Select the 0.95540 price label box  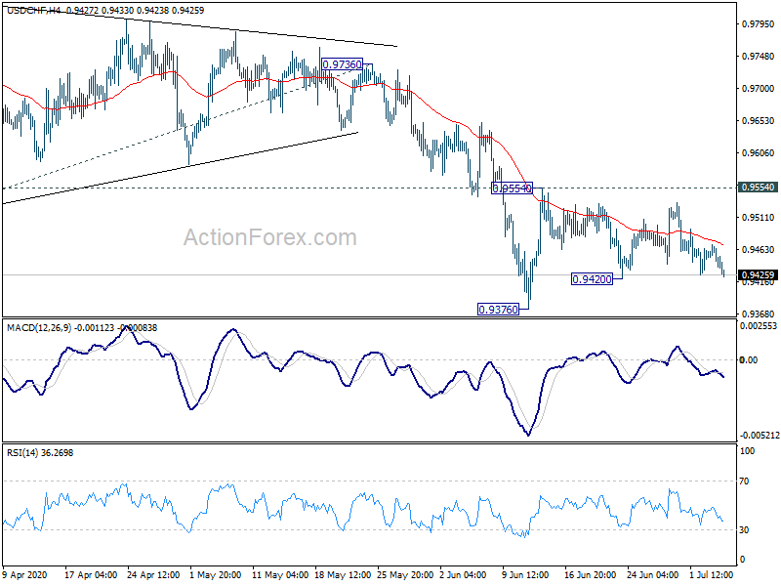pos(512,188)
